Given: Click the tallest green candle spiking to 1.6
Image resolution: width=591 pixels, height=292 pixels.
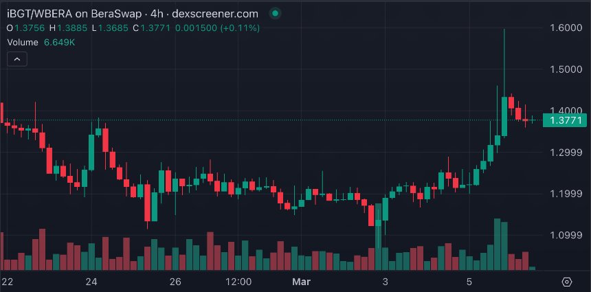Looking at the screenshot, I should (504, 116).
